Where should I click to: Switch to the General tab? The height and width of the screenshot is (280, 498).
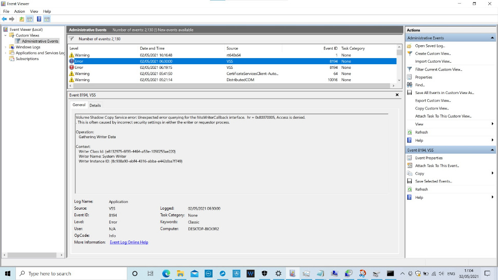point(79,105)
